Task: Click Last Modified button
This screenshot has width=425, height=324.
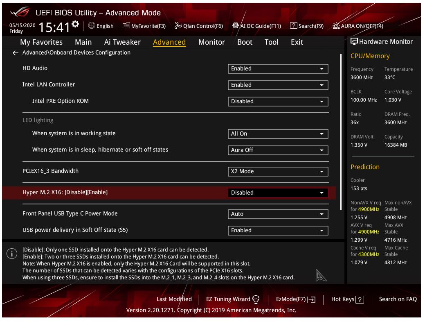Action: [174, 299]
